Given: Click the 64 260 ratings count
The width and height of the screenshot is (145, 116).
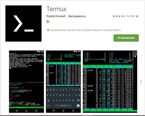Looking at the screenshot, I should 131,16.
